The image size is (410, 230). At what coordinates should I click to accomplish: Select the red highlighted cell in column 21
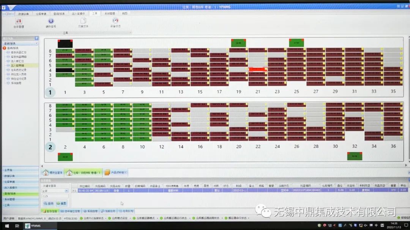coord(258,70)
